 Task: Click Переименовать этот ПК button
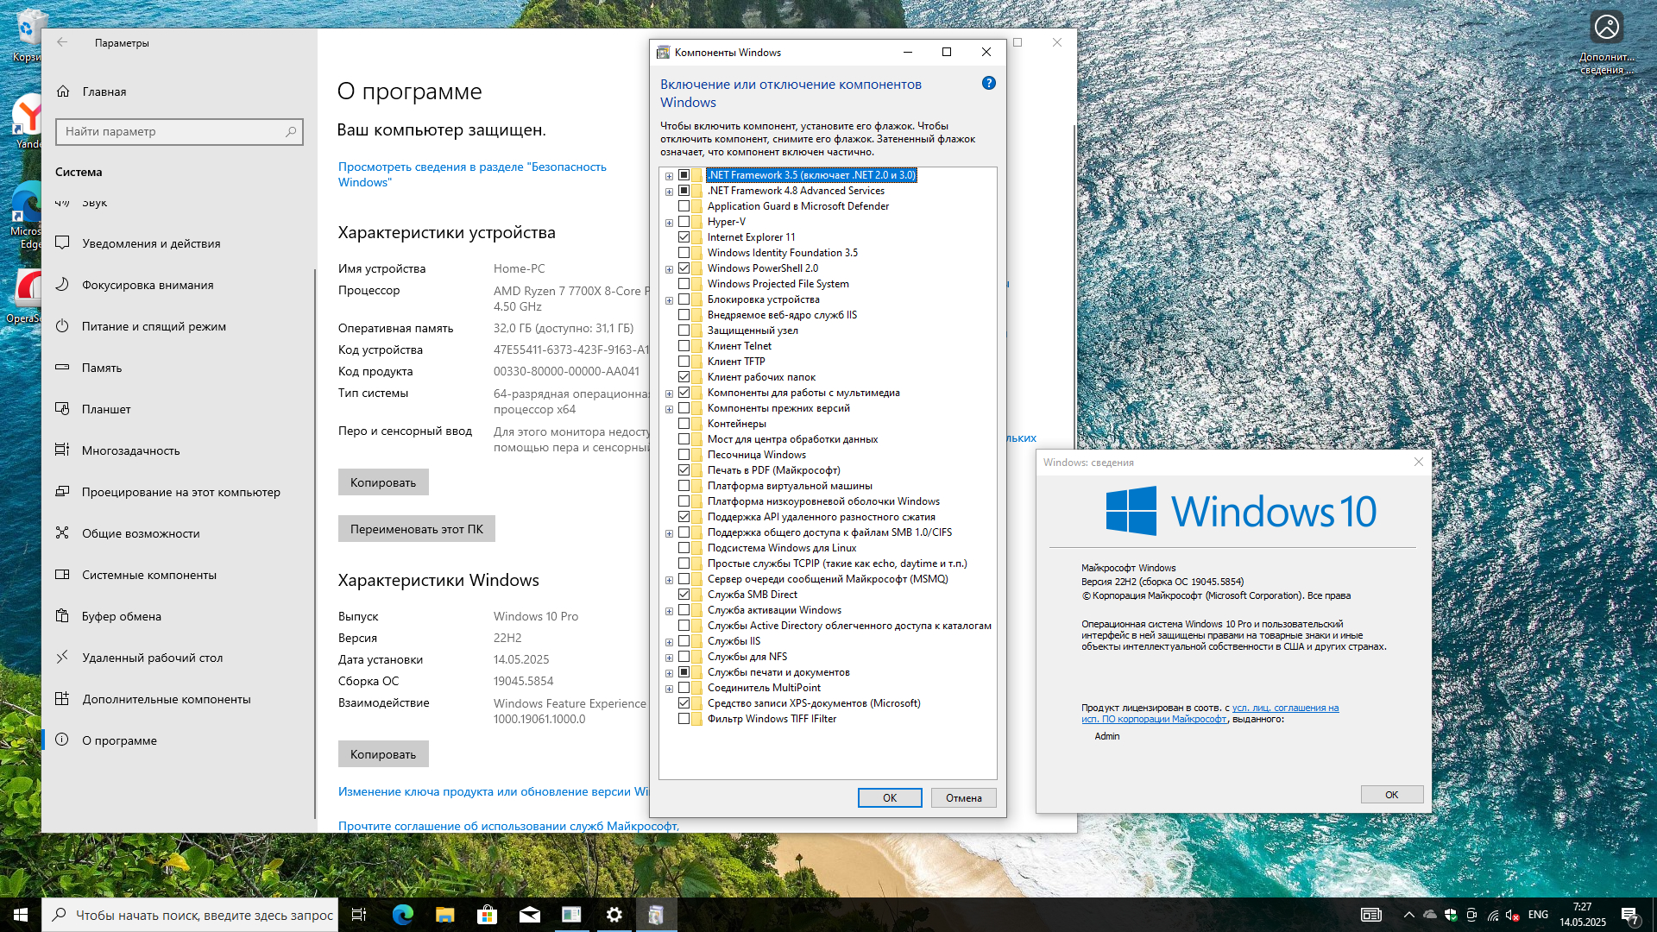(416, 529)
